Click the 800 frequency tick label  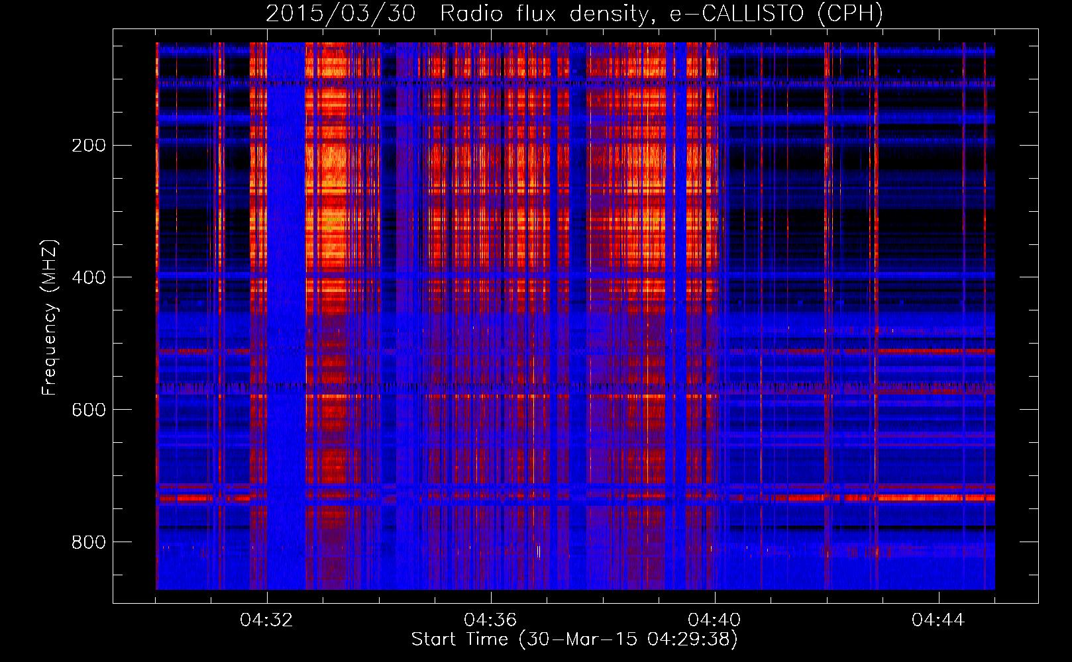coord(89,543)
